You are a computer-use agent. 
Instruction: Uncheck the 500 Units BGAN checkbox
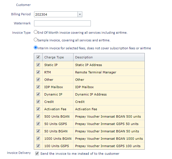pyautogui.click(x=38, y=116)
